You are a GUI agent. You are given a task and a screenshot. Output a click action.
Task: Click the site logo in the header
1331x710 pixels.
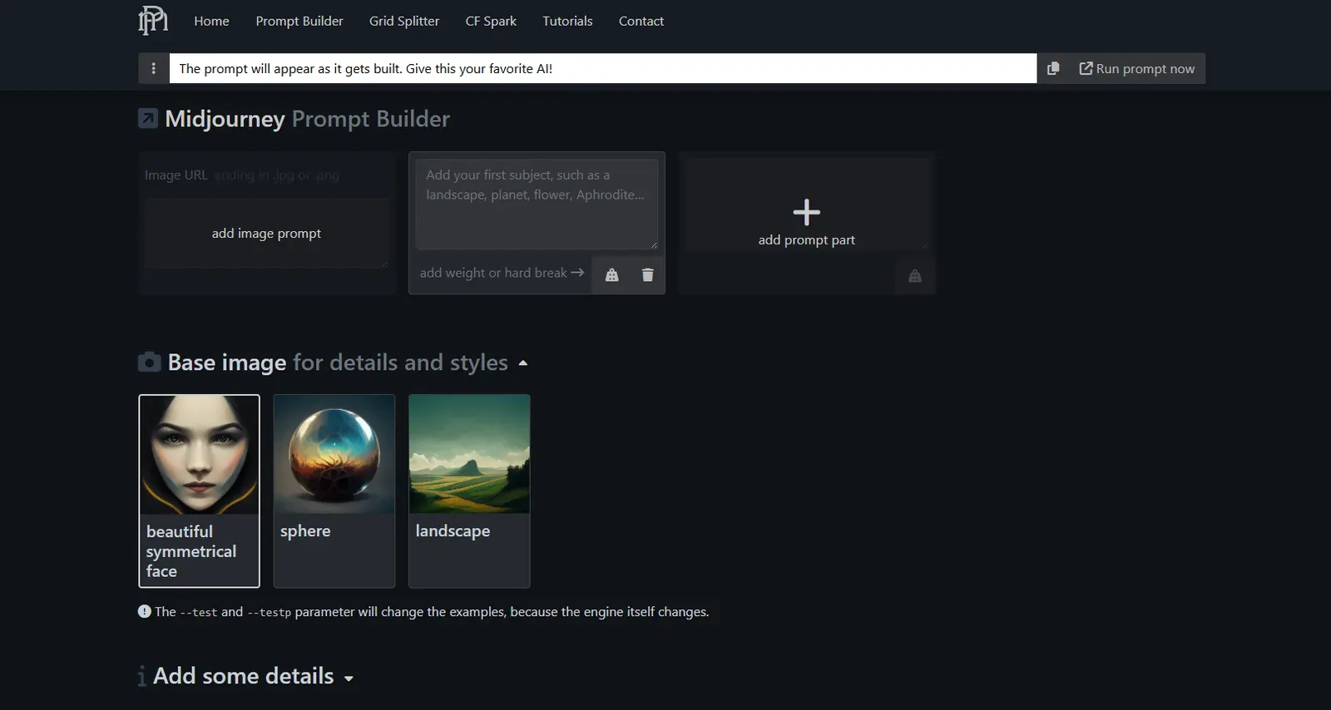(153, 21)
